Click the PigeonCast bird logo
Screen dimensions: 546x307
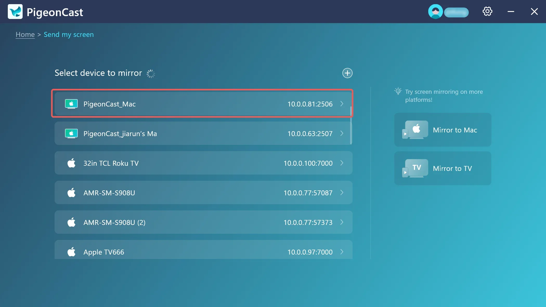[x=15, y=12]
